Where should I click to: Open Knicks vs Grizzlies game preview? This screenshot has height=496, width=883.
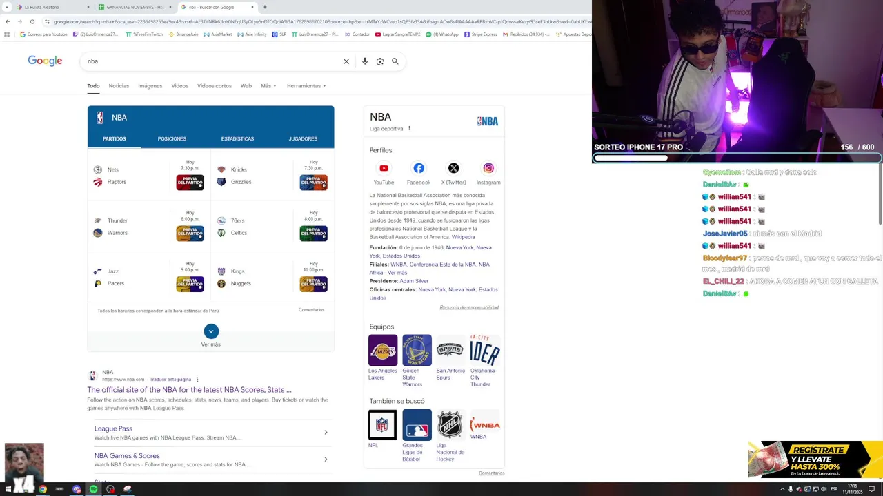[313, 183]
